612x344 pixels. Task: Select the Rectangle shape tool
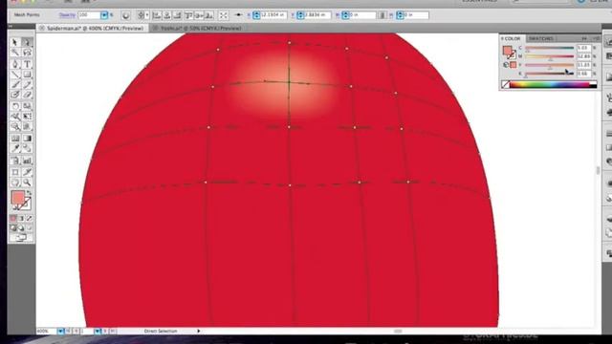tap(27, 75)
